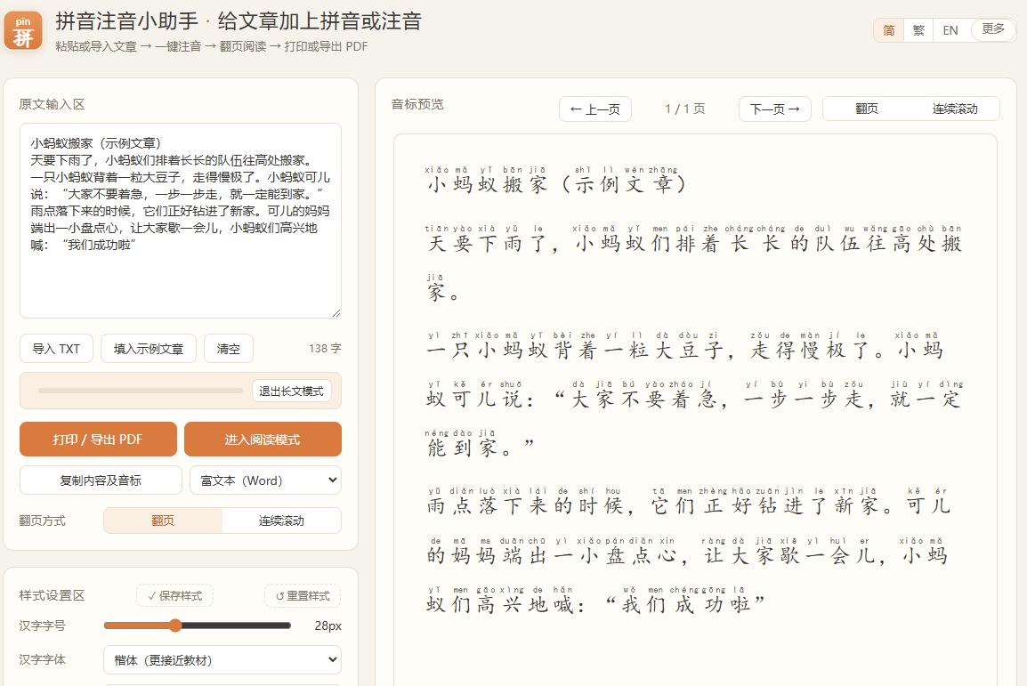The width and height of the screenshot is (1027, 686).
Task: Click the 138 字 character count
Action: point(325,348)
